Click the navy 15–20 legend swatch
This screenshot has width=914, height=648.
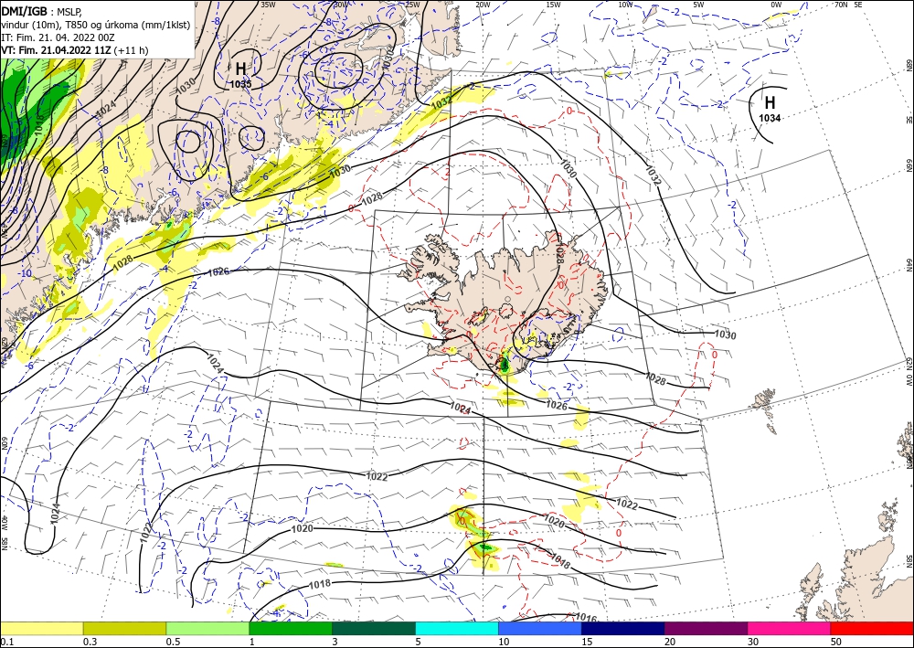(x=623, y=628)
